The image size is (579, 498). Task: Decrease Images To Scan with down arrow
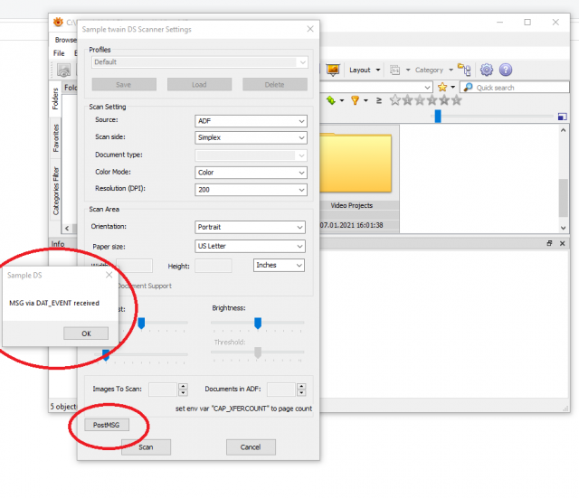183,392
